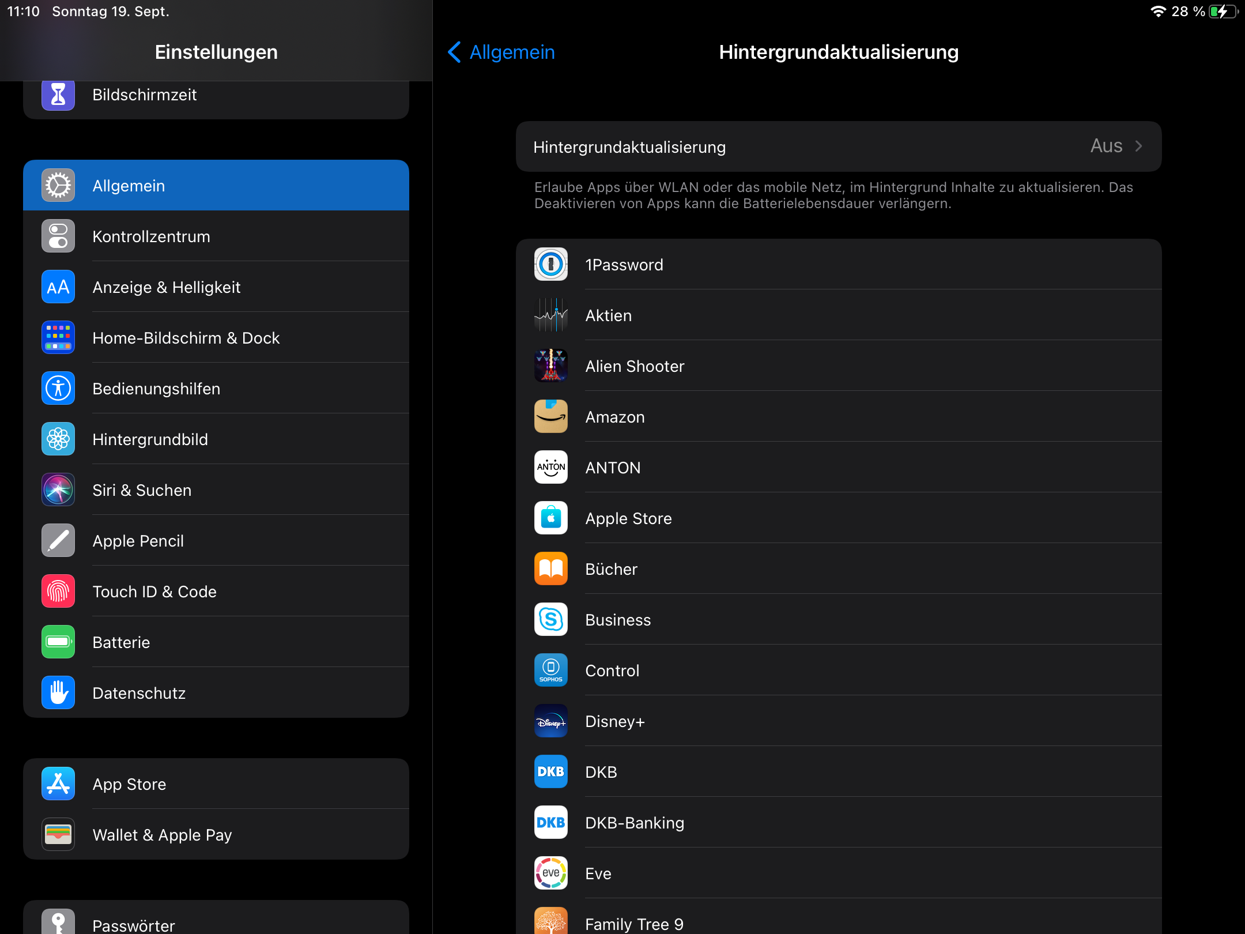Tap the Bücher app icon
This screenshot has height=934, width=1245.
tap(550, 569)
